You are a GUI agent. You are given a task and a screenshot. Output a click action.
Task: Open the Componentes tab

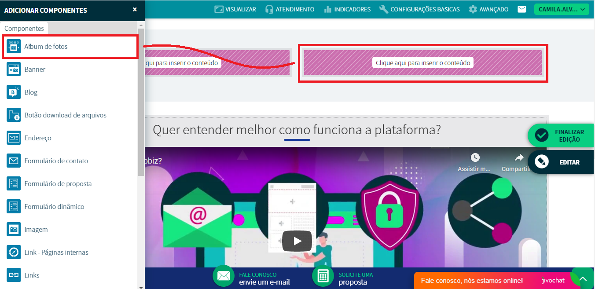24,29
